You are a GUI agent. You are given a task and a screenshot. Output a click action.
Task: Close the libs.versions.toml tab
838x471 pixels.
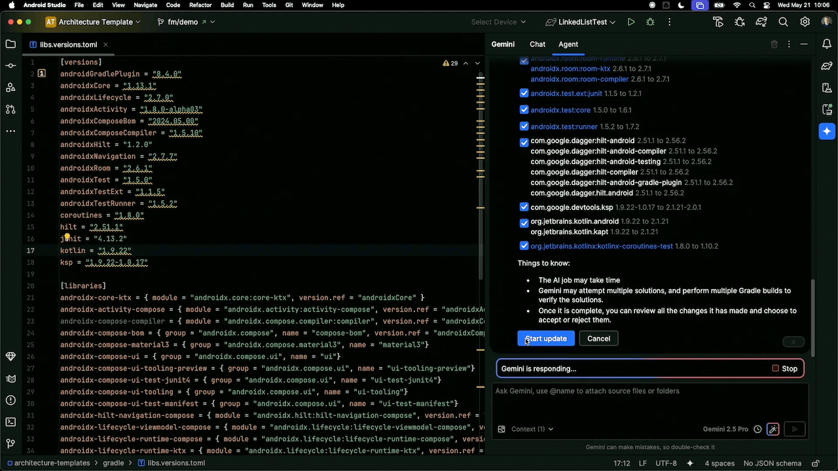coord(105,44)
